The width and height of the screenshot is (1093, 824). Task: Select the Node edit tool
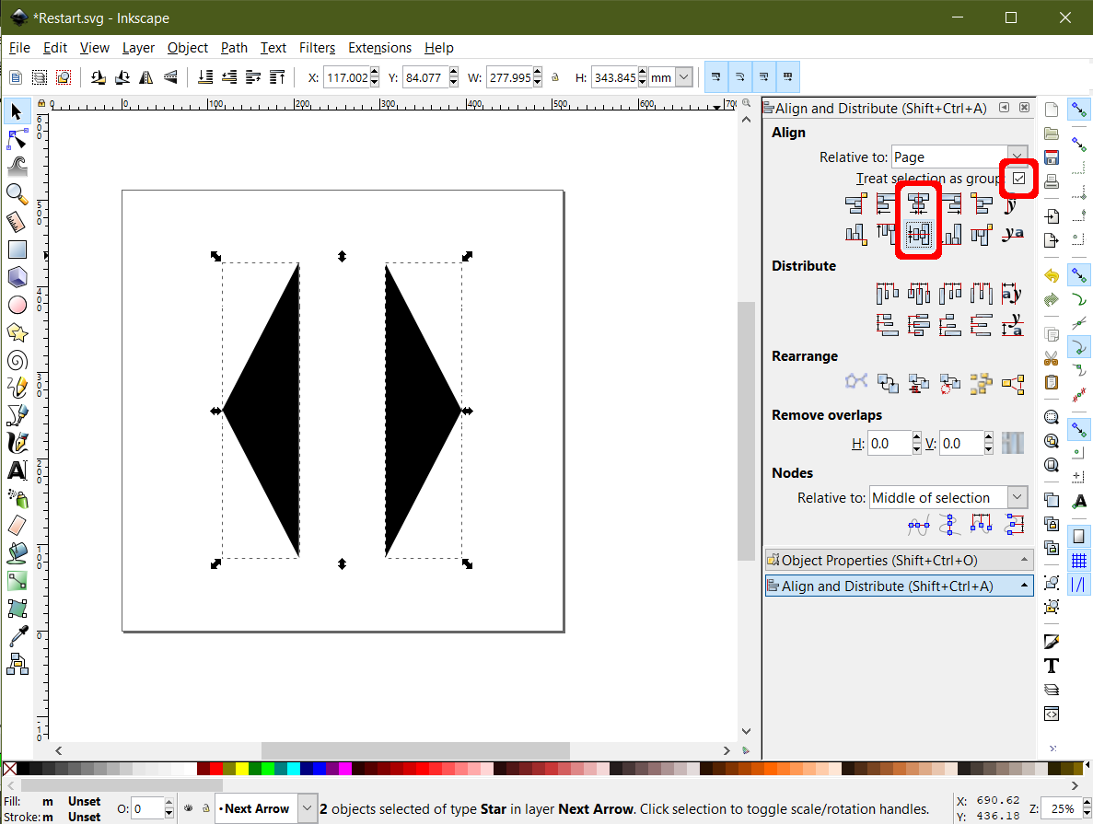17,139
